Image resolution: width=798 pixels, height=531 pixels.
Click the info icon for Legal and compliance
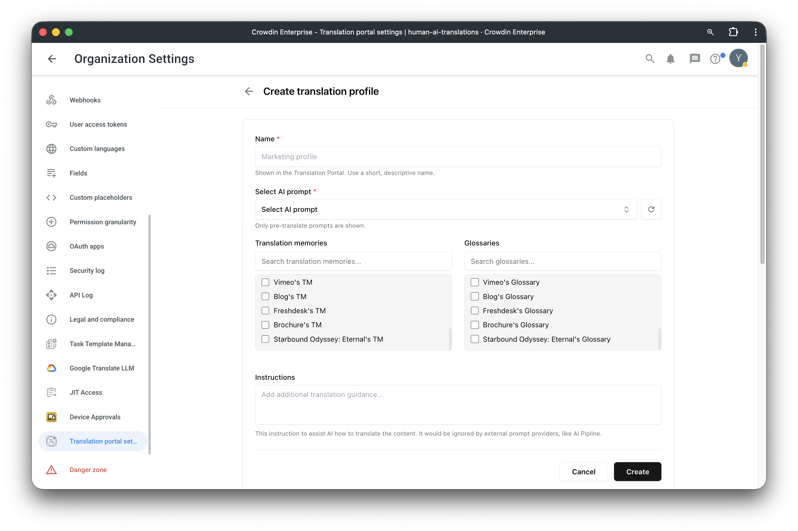[x=51, y=319]
